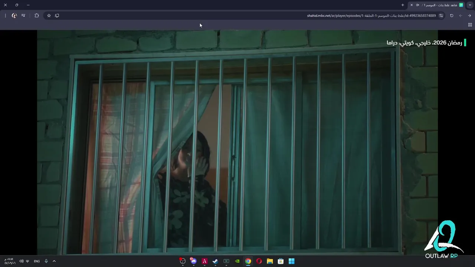
Task: Select the Shahid "غلط بنات" tab
Action: tap(436, 5)
